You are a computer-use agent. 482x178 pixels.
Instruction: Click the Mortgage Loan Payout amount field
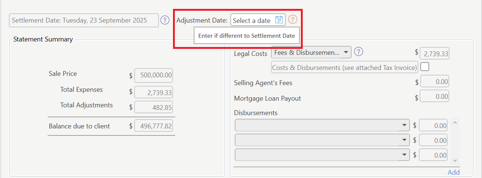point(435,97)
